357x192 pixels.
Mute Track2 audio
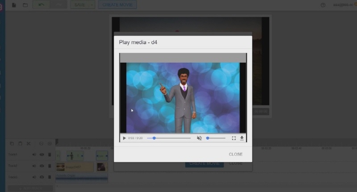point(34,166)
